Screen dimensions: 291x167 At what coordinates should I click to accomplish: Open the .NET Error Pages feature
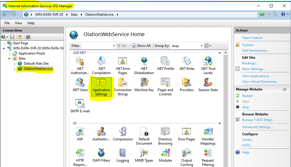coord(123,65)
